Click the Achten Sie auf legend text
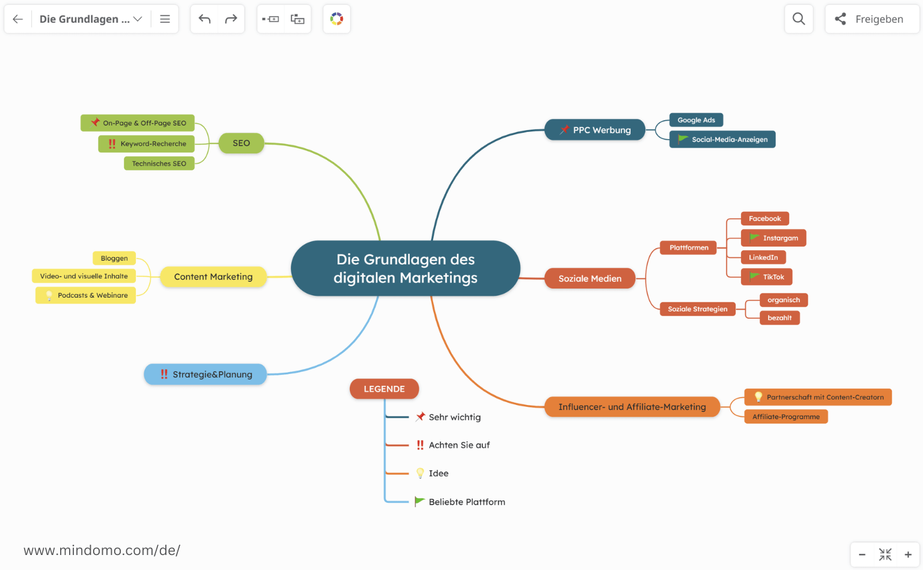 [x=459, y=445]
